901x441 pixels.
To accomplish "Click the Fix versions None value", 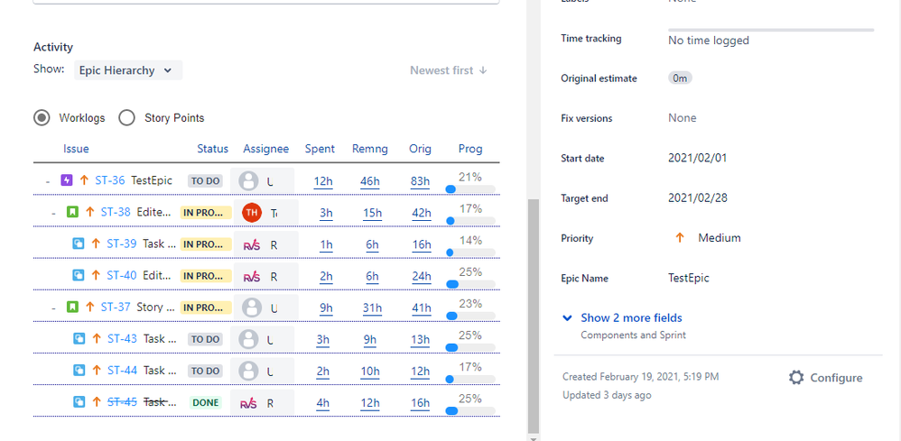I will (x=683, y=118).
